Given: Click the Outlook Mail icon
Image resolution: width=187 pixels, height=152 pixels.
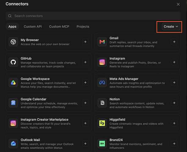Looking at the screenshot, I should [13, 143].
